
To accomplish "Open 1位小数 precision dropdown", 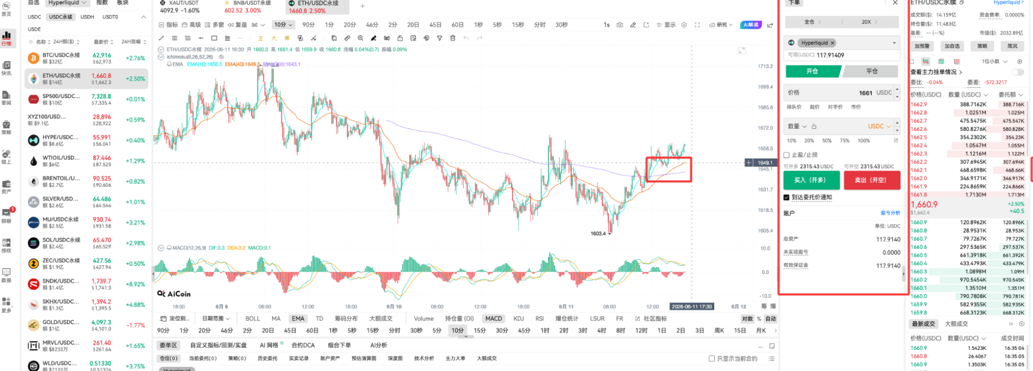I will coord(994,61).
